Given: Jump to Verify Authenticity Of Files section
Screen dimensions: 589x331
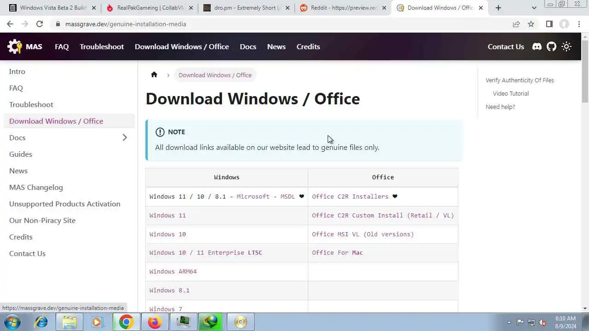Looking at the screenshot, I should (x=520, y=80).
